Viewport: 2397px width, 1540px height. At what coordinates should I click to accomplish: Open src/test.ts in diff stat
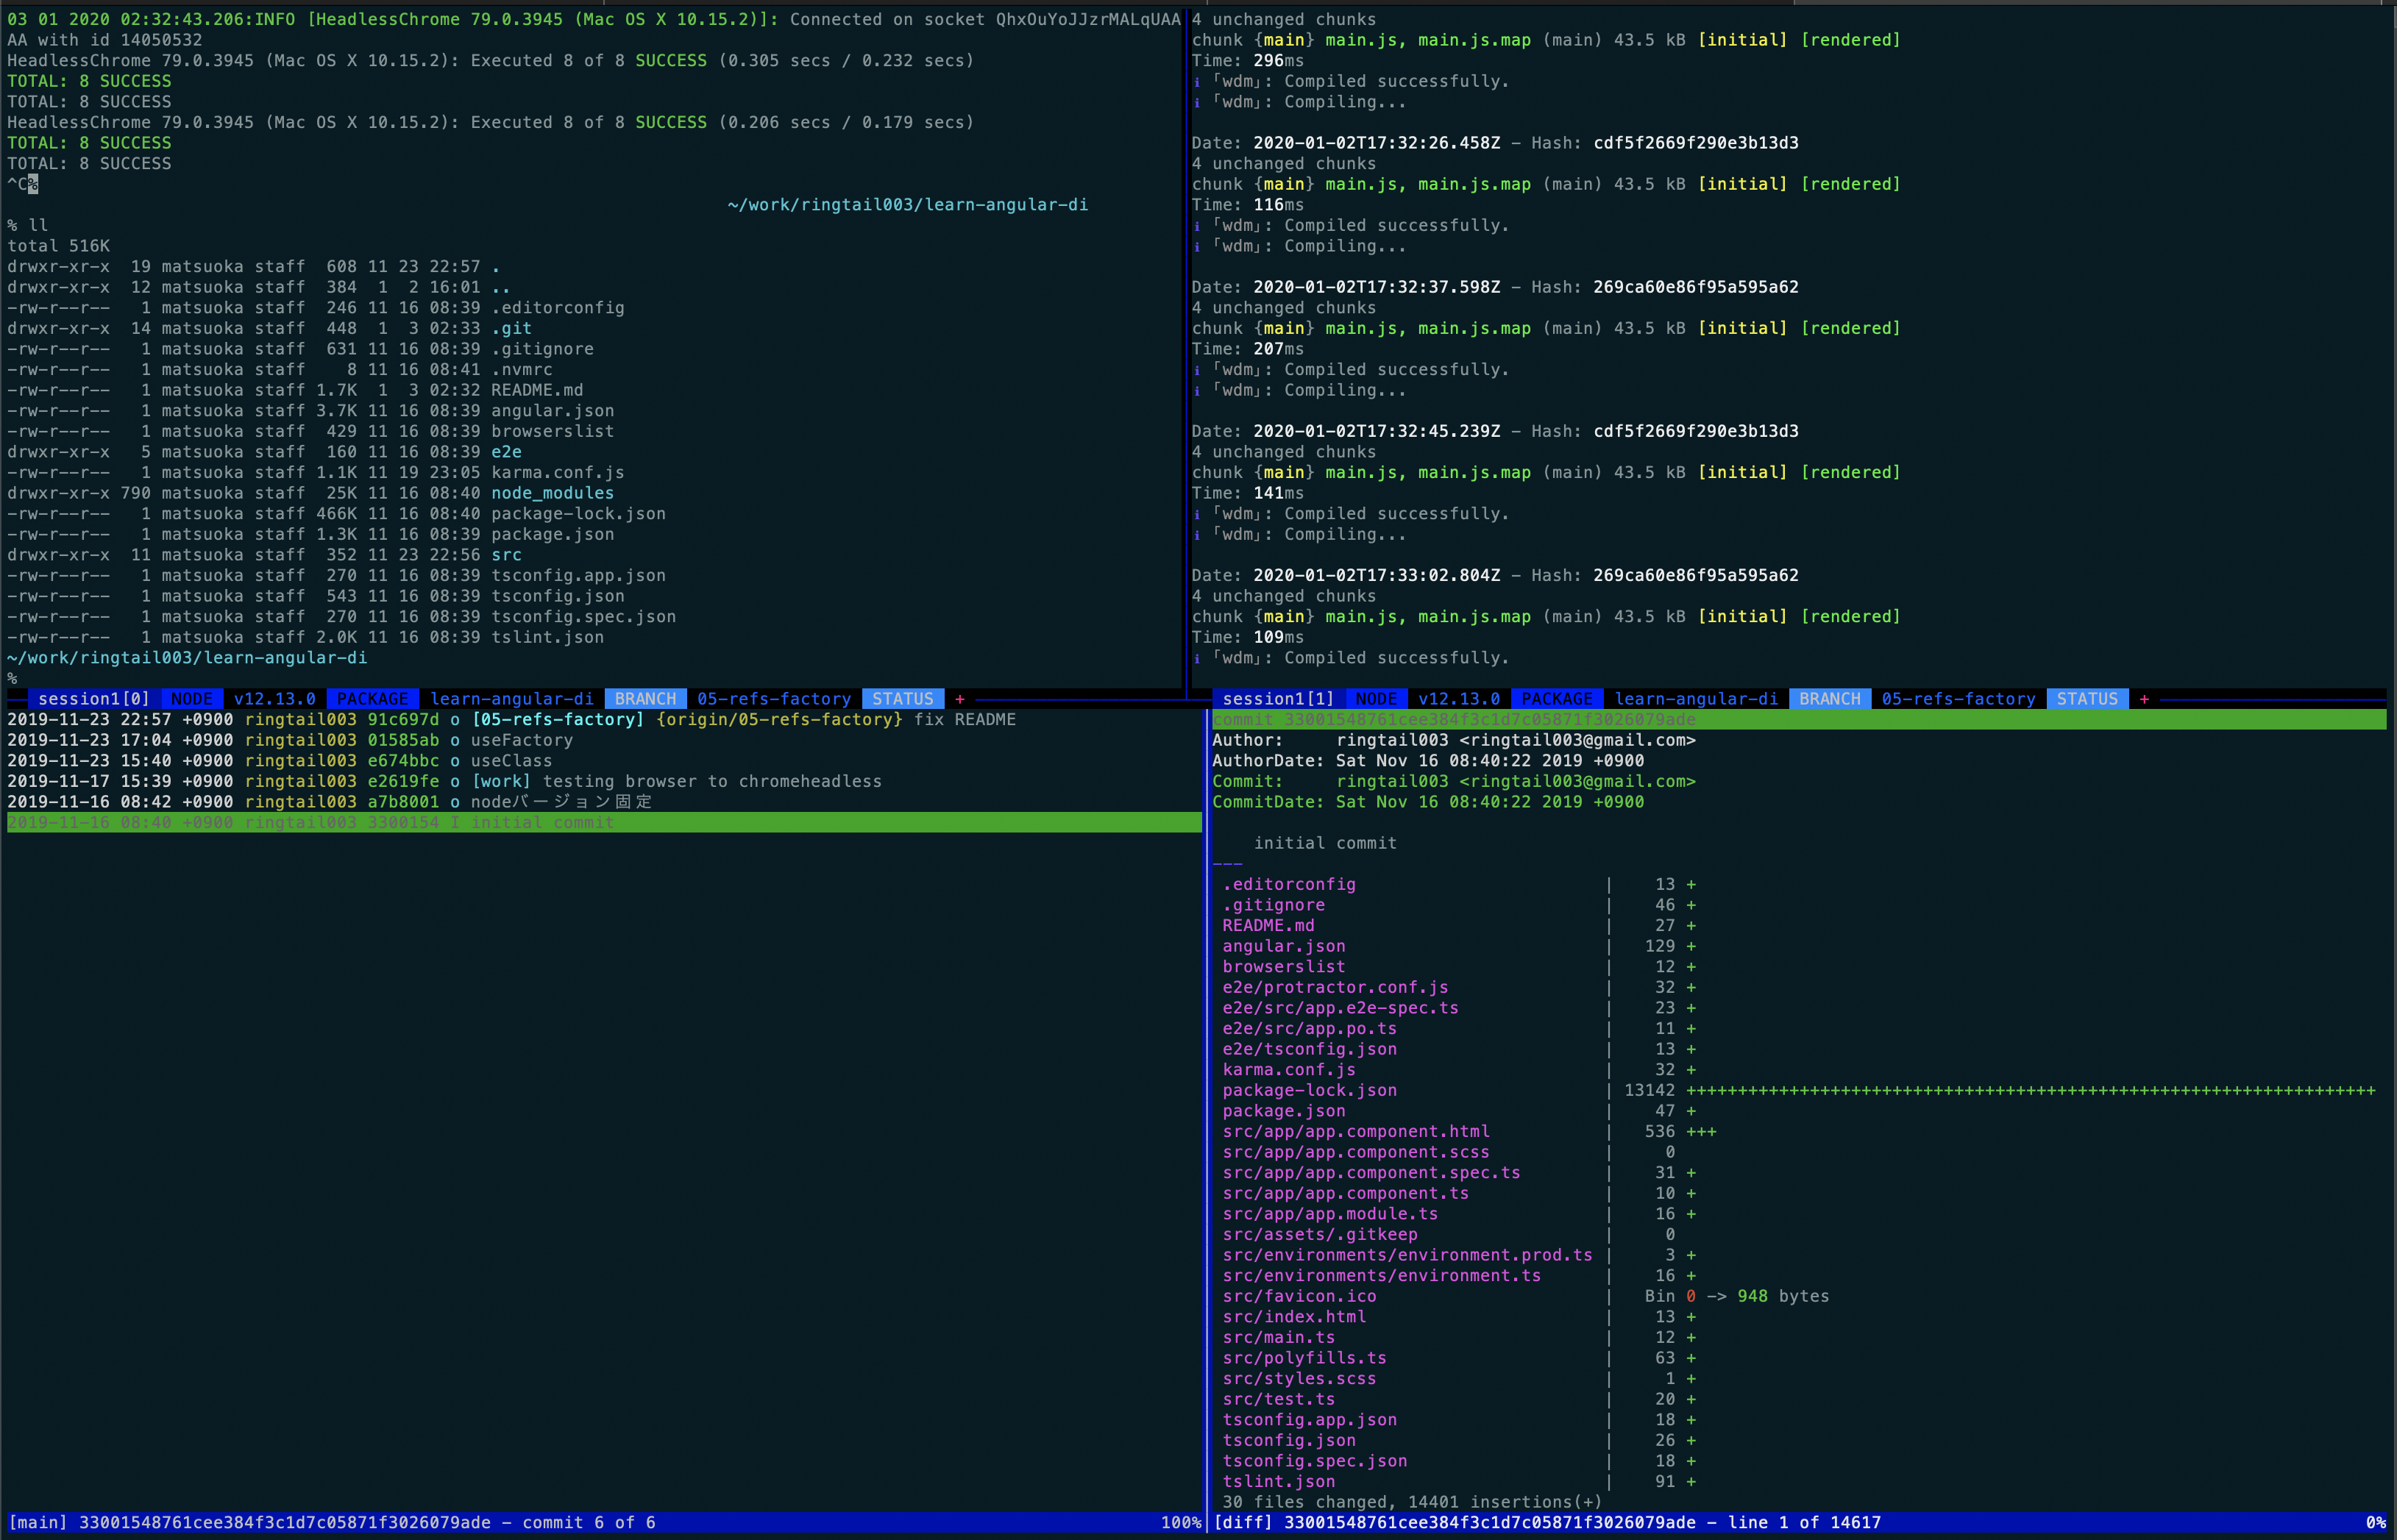[x=1279, y=1399]
